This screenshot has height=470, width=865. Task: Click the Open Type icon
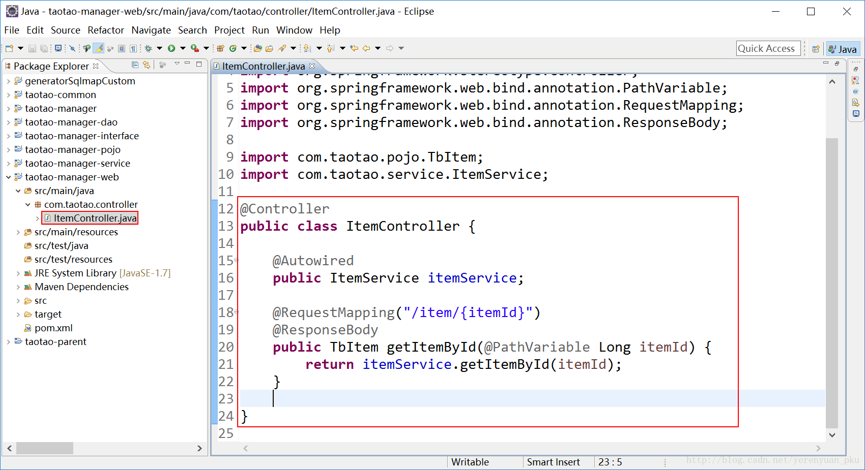(x=258, y=48)
